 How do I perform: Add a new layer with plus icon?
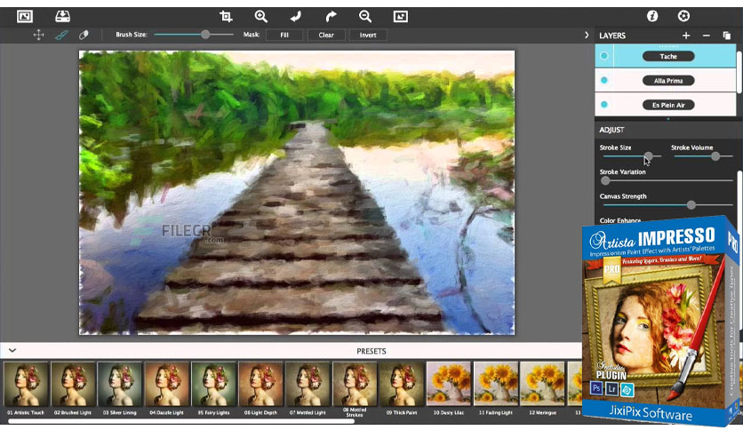tap(685, 36)
